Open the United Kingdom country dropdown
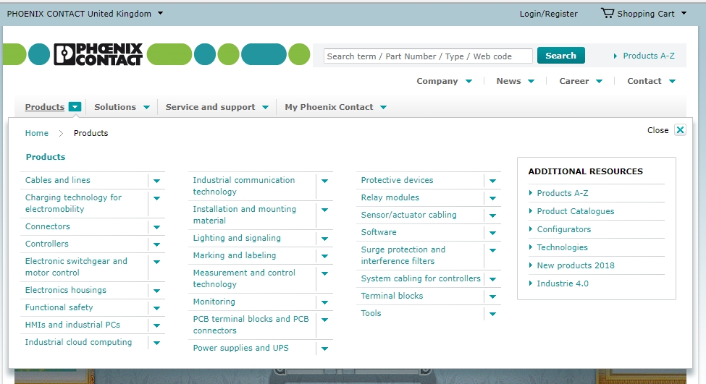 point(160,13)
